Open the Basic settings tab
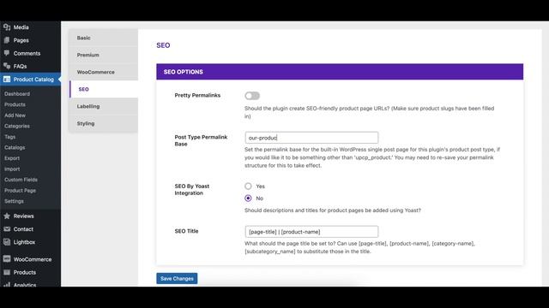Screen dimensions: 549x308 point(104,38)
